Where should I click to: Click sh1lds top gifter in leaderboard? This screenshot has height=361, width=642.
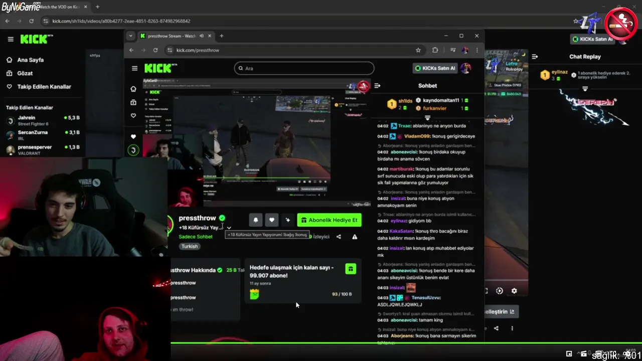pyautogui.click(x=406, y=101)
